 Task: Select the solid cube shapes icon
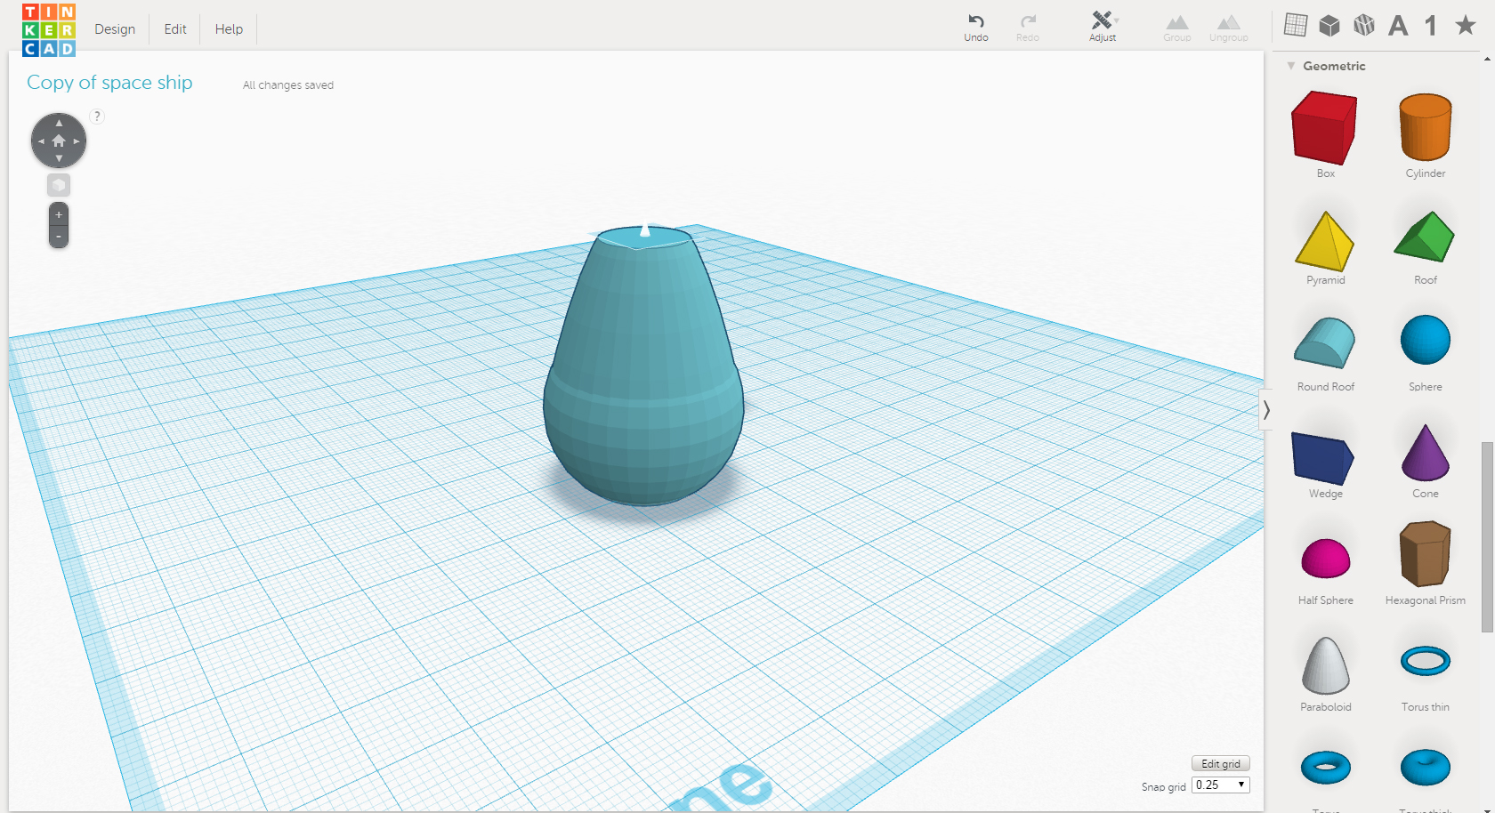1329,25
